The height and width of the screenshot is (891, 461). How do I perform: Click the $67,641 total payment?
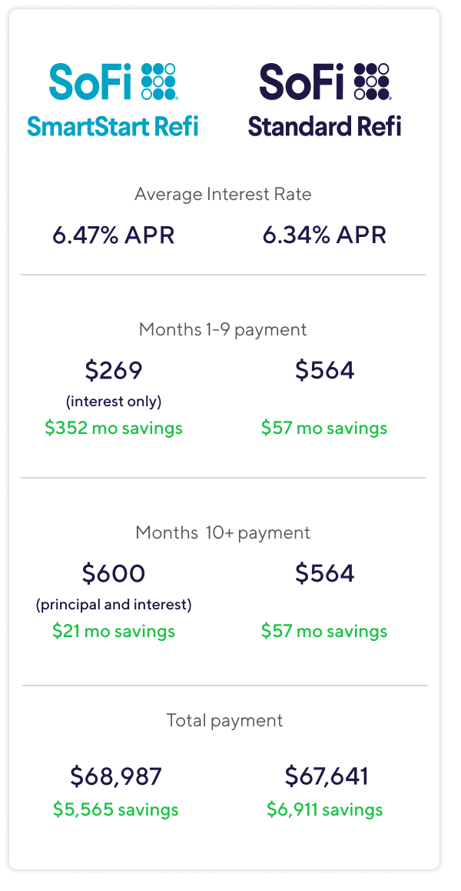point(327,776)
